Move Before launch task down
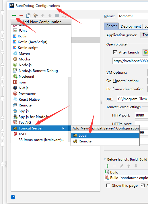148x204 pixels. 136,166
